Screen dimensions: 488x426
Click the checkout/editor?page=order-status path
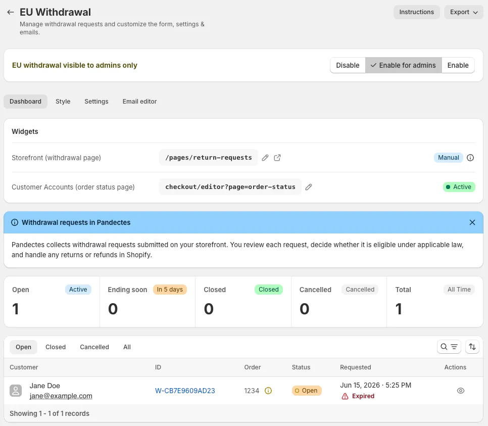(x=230, y=187)
